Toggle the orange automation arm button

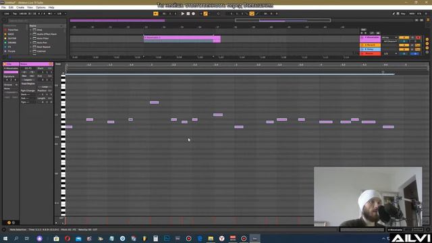tap(205, 13)
